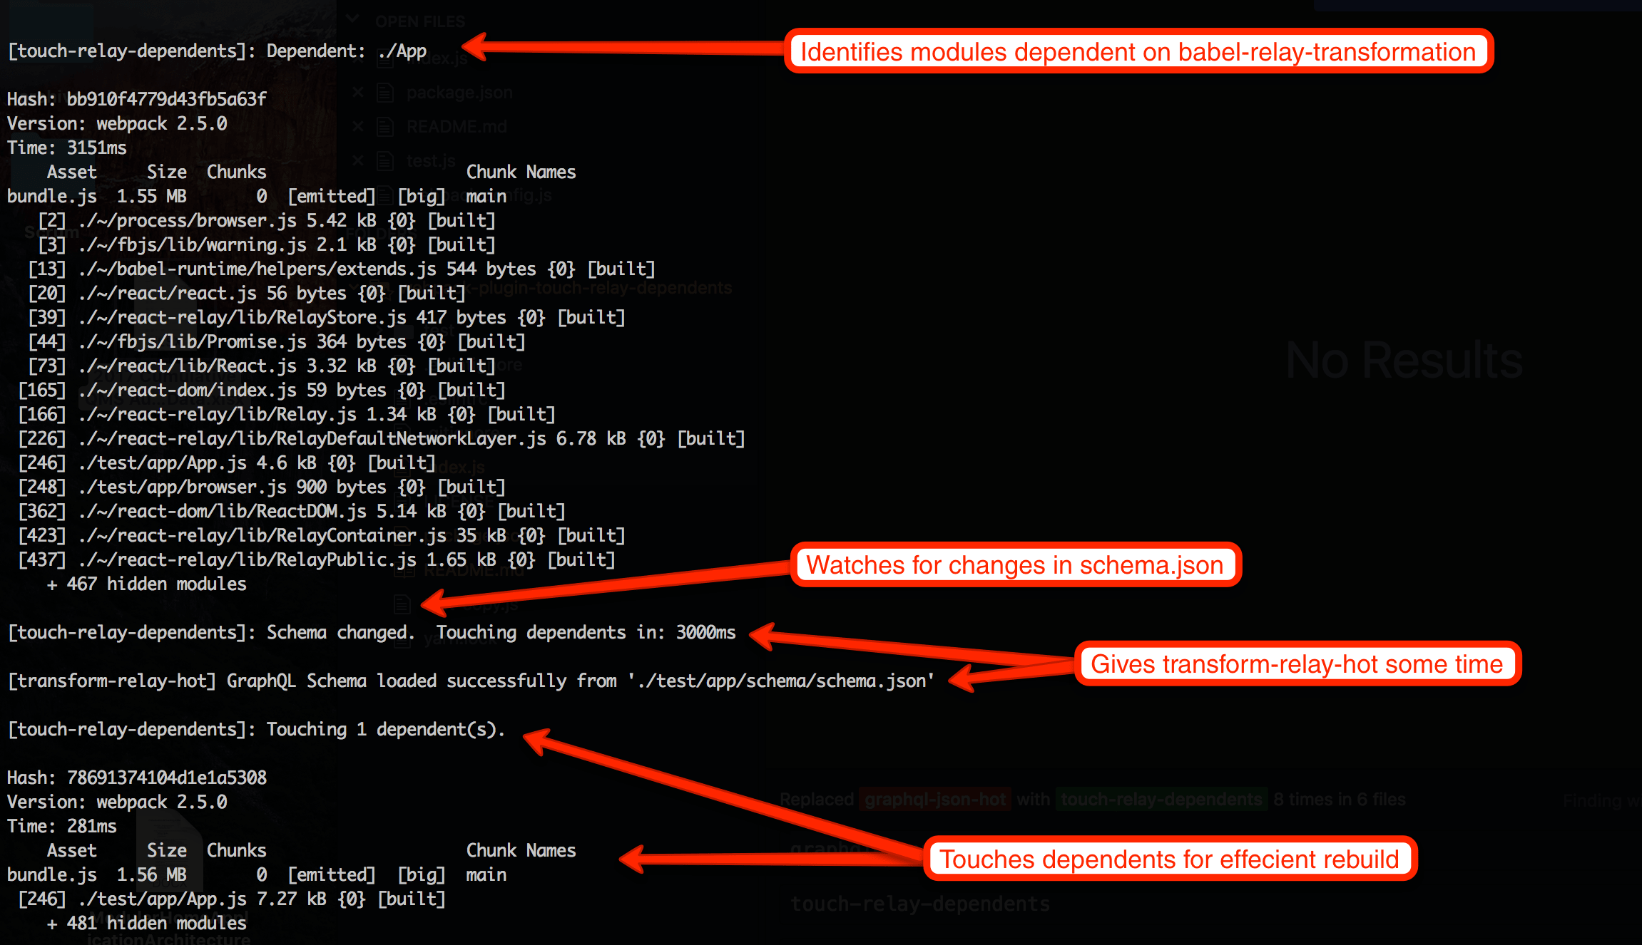
Task: Select babel-runtime/helpers/extends.js module line
Action: click(342, 269)
